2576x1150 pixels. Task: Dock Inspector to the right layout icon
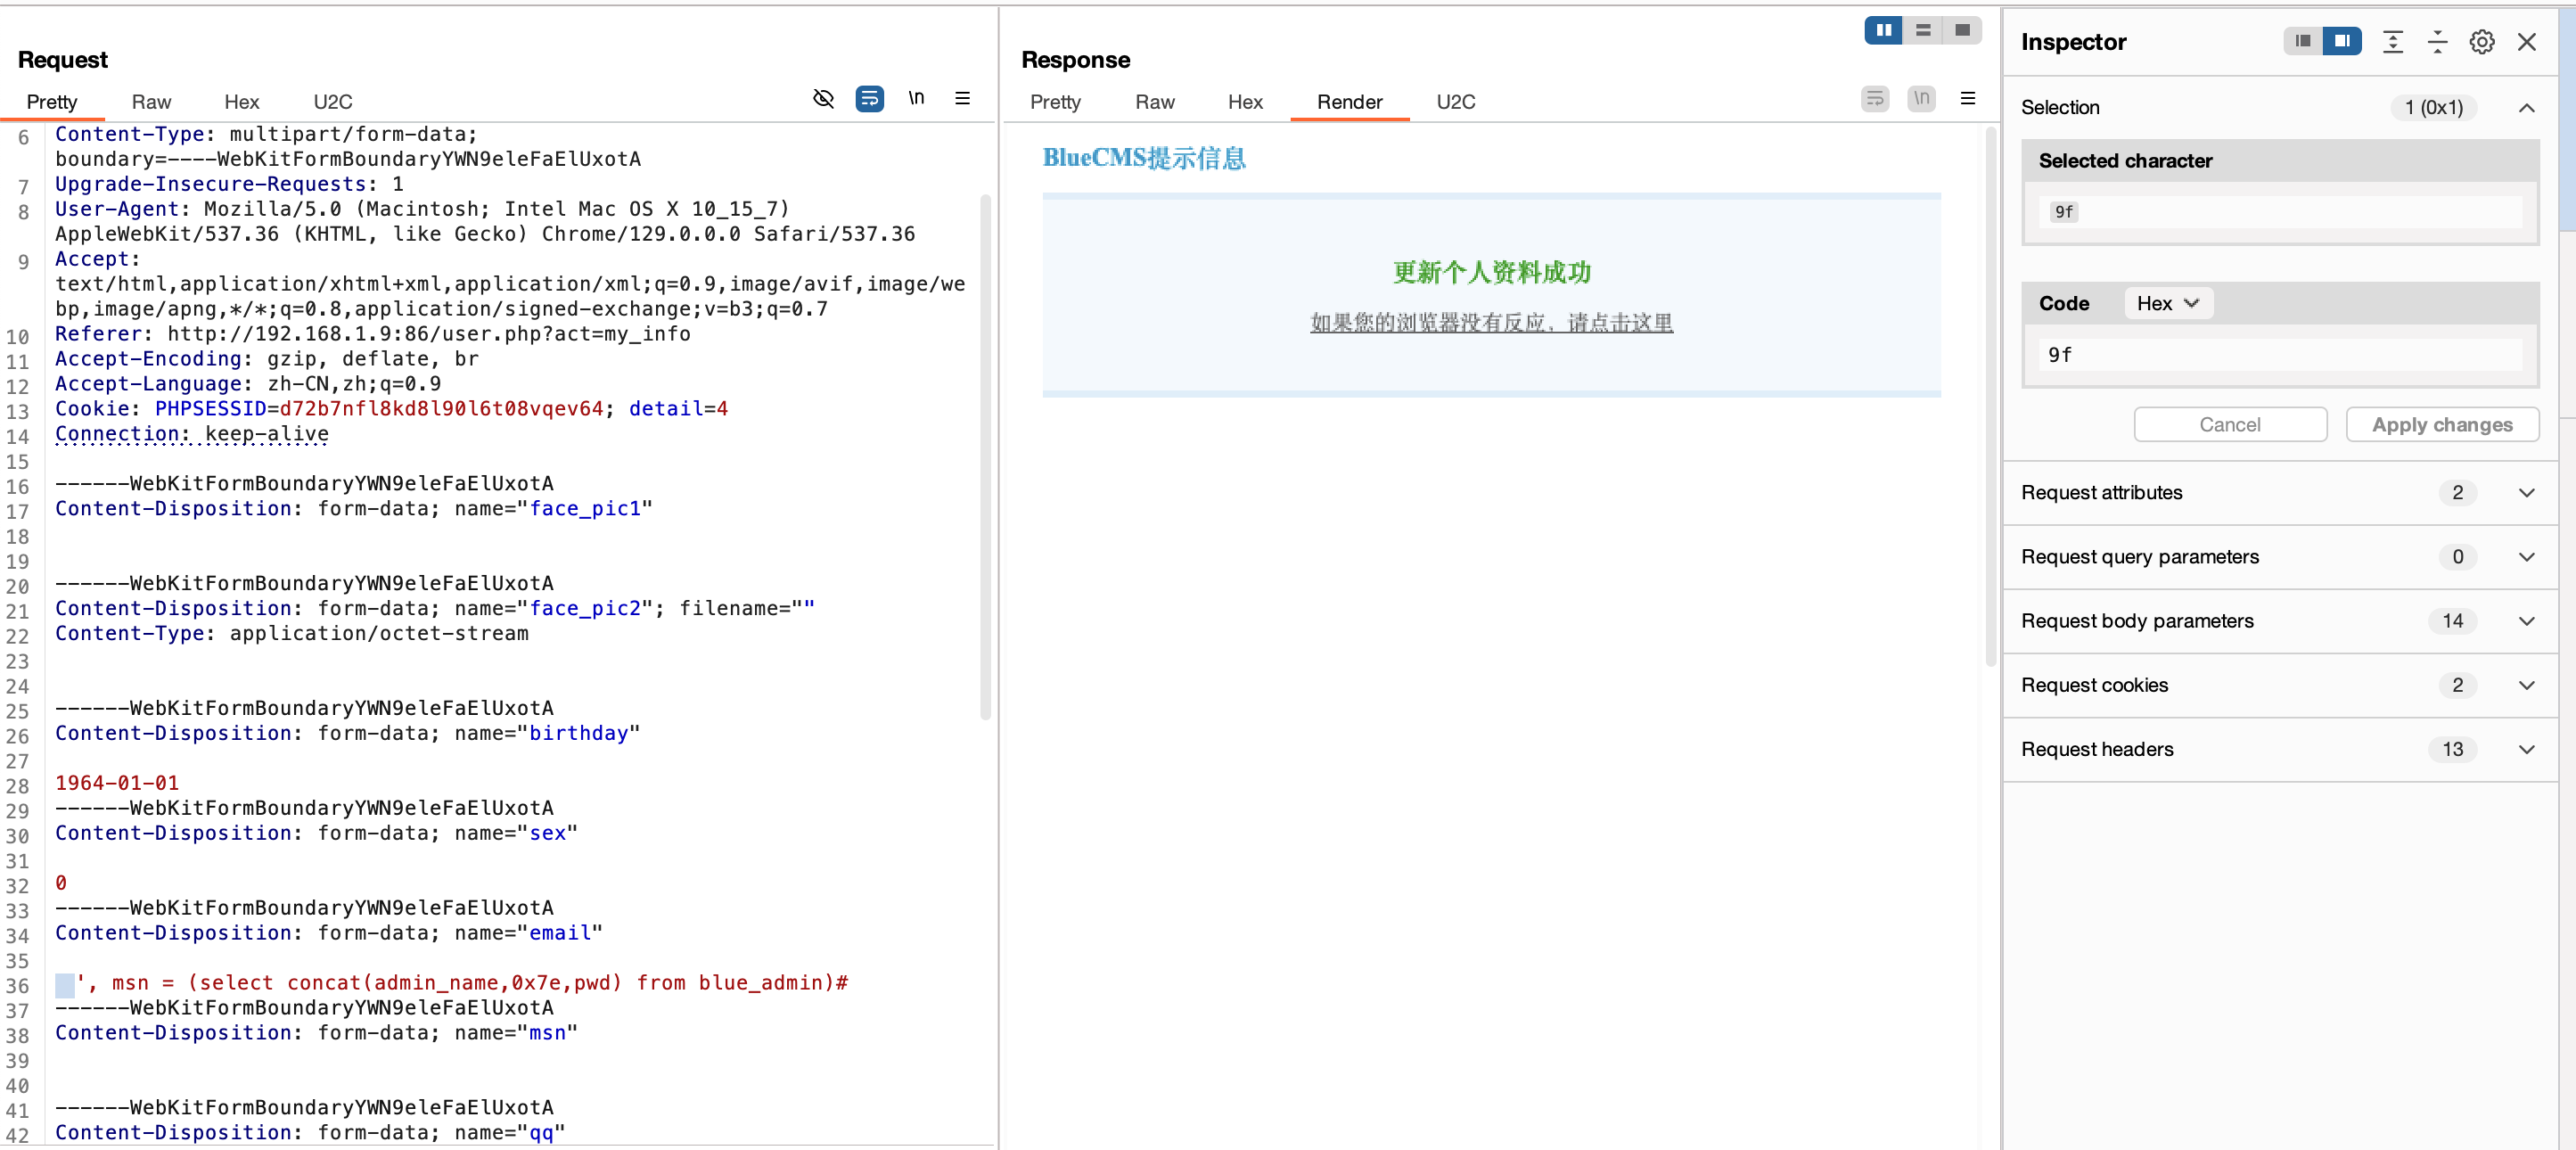(x=2342, y=41)
